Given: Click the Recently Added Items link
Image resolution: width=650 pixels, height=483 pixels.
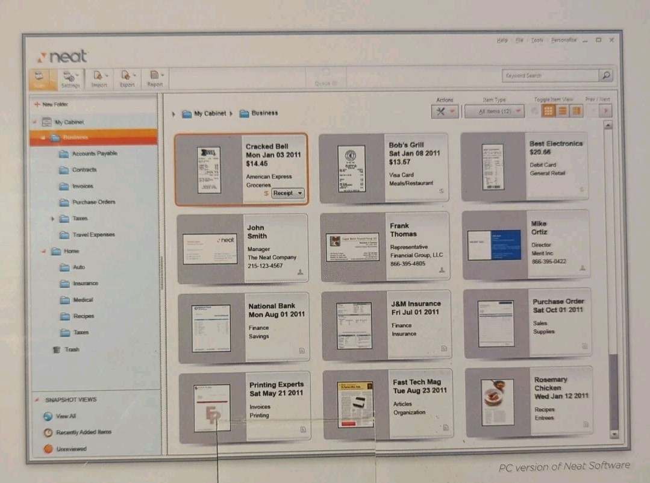Looking at the screenshot, I should click(84, 432).
